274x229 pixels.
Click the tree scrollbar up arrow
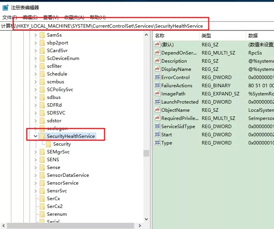147,35
